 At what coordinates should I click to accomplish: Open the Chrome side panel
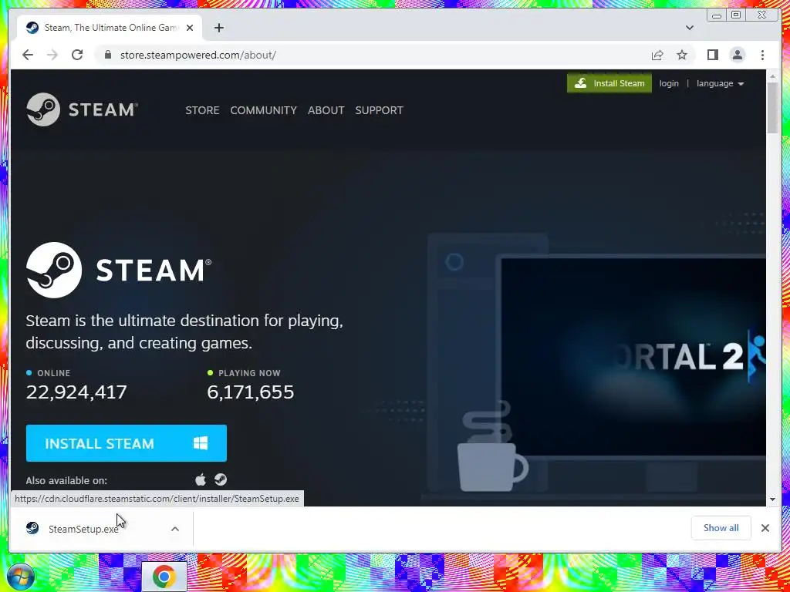[712, 55]
